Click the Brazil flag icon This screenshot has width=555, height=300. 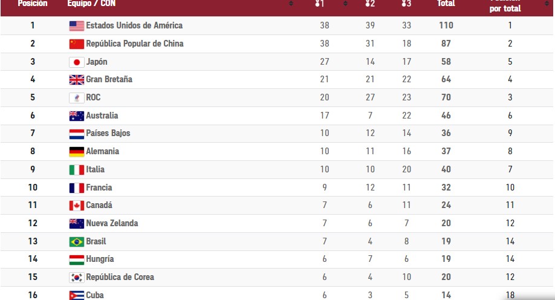point(76,241)
